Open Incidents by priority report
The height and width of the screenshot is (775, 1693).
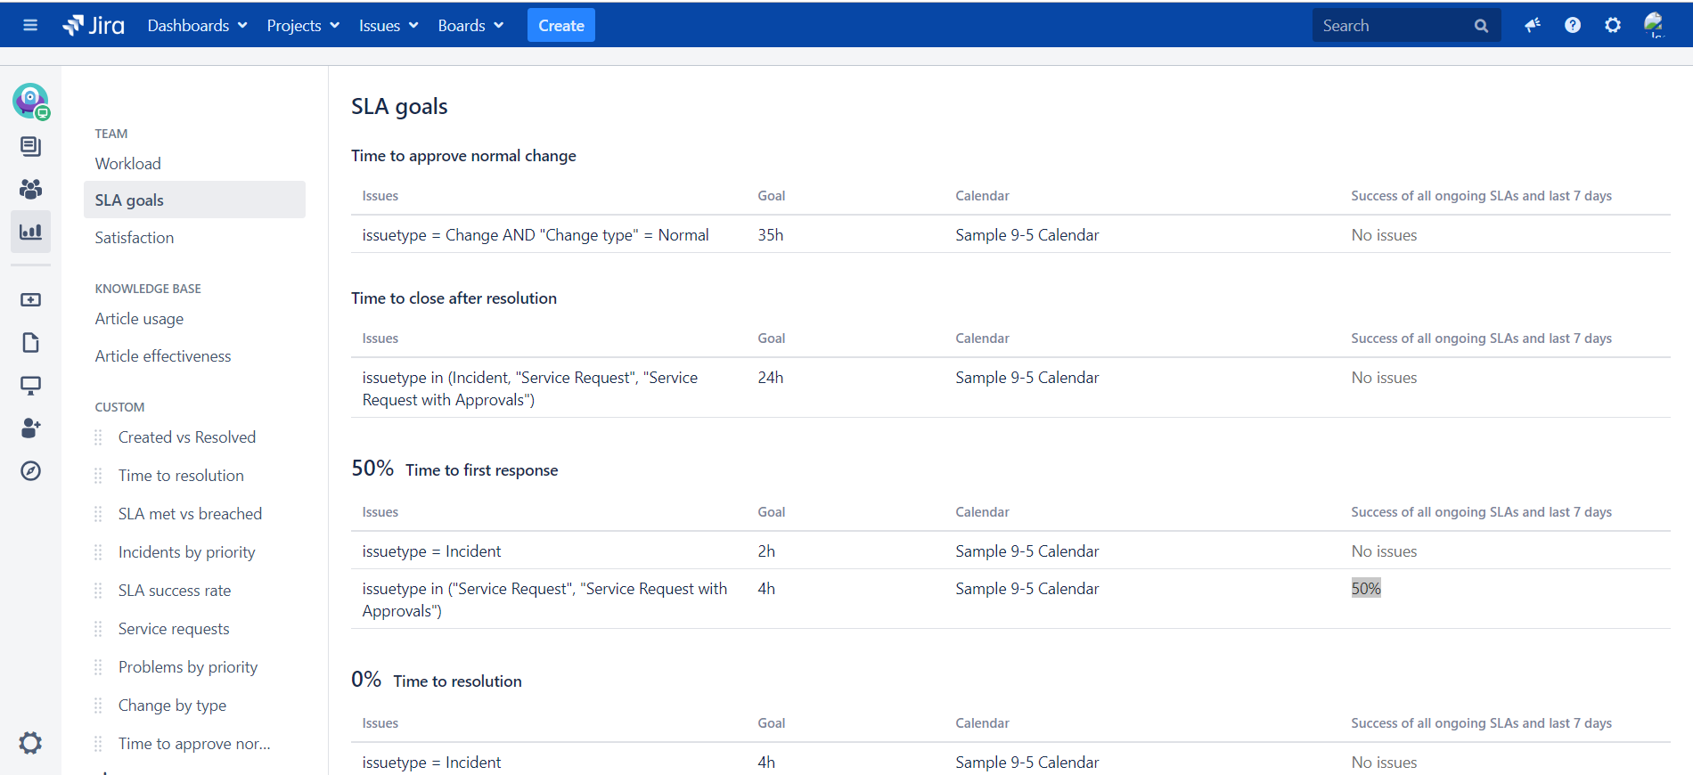point(186,552)
